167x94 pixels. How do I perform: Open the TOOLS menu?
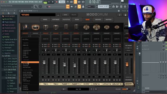click(x=36, y=2)
